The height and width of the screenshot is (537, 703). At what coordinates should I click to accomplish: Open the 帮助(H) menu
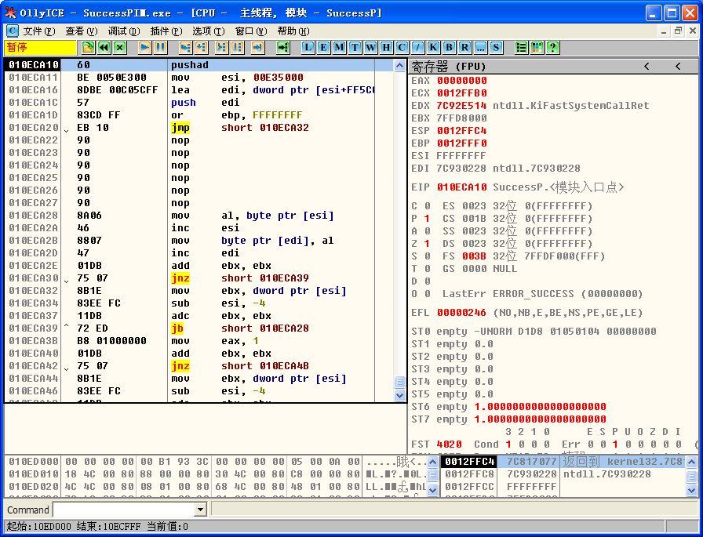[293, 31]
